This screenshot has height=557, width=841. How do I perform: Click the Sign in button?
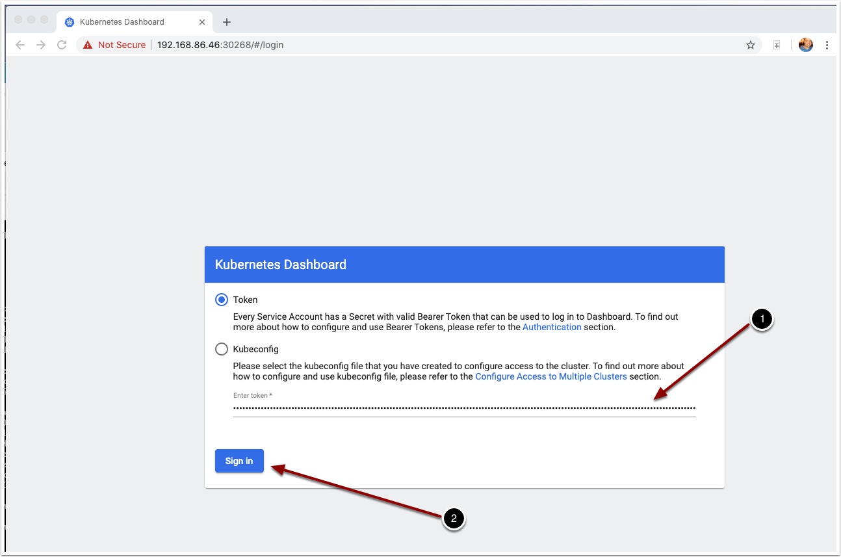click(239, 461)
